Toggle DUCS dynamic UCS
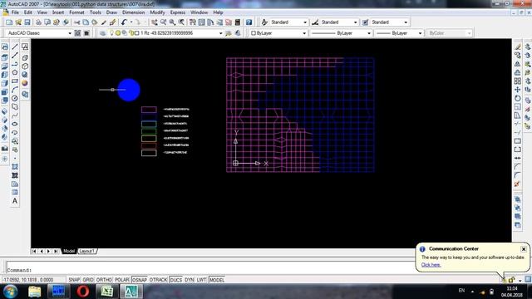The height and width of the screenshot is (299, 532). click(x=175, y=280)
